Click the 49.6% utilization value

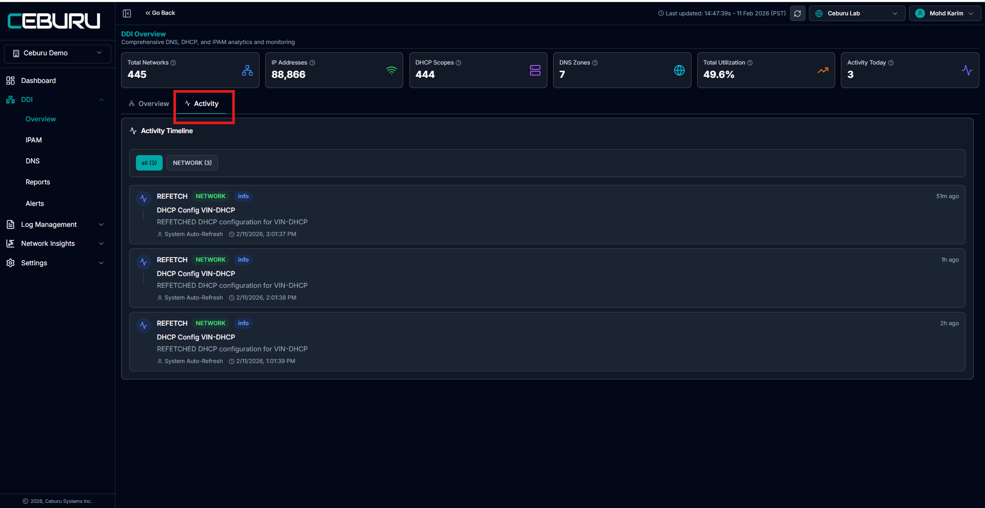(719, 75)
